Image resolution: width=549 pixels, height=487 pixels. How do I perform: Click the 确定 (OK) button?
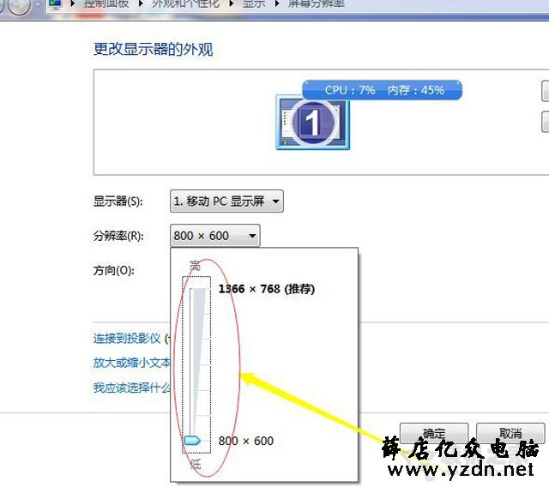pos(434,433)
